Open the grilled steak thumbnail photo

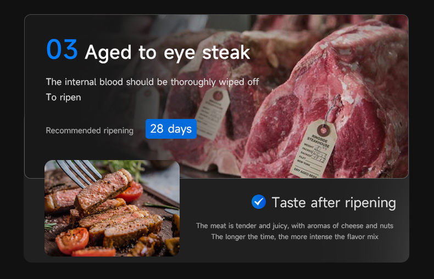click(x=112, y=208)
